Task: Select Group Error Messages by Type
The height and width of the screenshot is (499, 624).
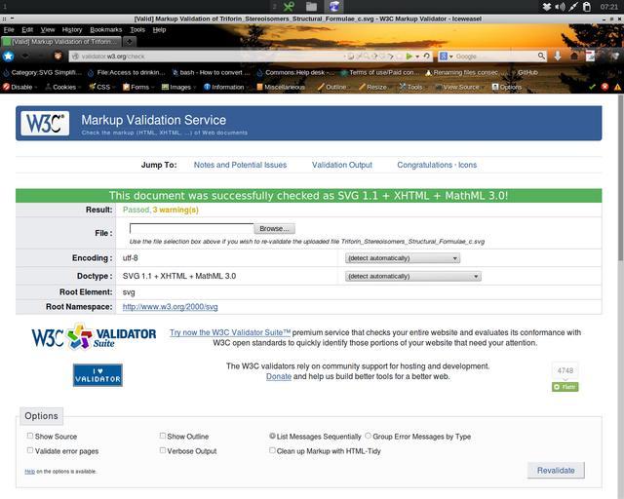Action: click(x=369, y=437)
